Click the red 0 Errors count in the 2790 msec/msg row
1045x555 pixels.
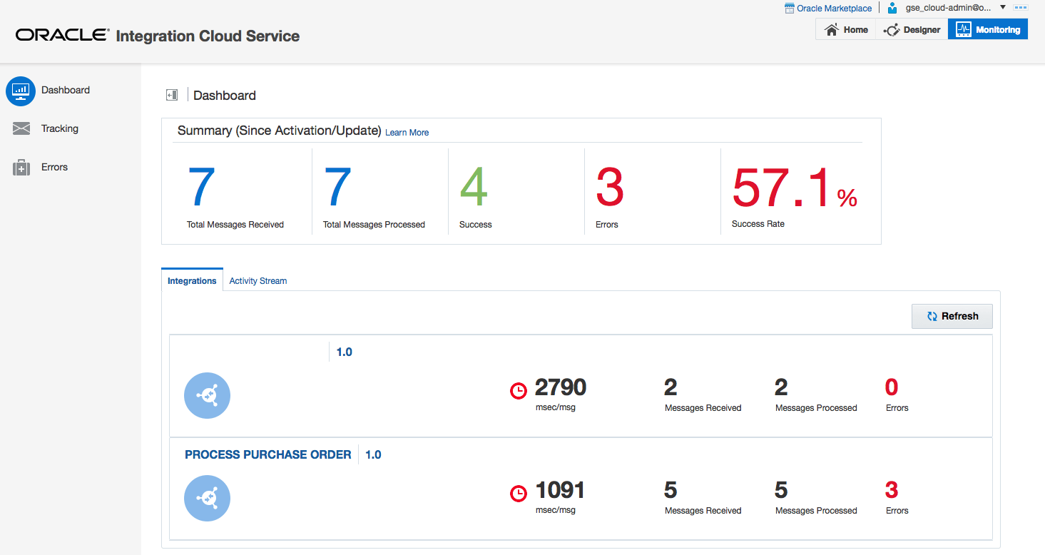pos(892,387)
